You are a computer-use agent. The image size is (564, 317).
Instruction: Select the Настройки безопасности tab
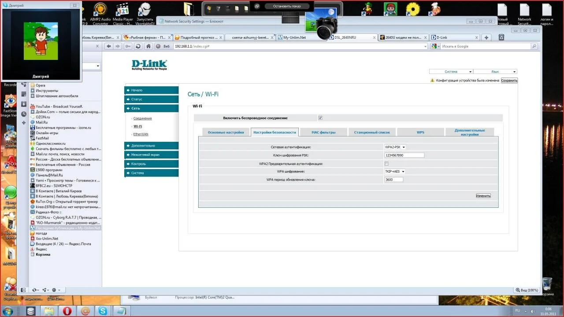point(275,132)
